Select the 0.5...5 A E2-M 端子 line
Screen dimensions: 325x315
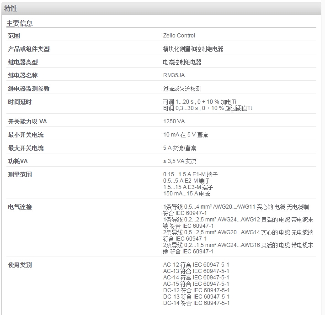[186, 181]
